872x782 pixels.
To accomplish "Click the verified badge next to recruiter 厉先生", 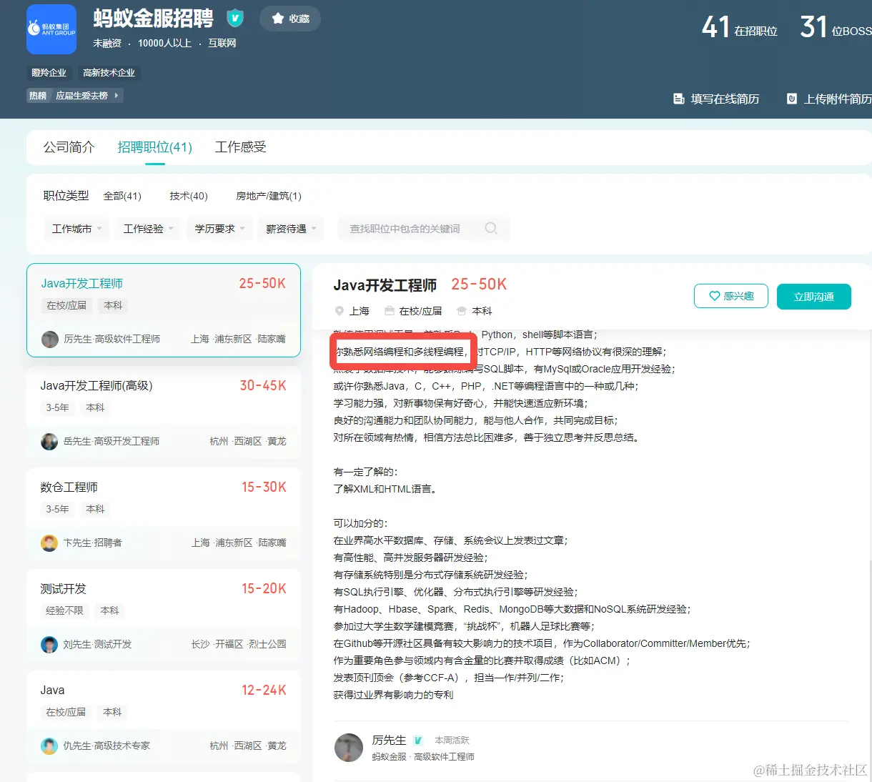I will tap(420, 741).
